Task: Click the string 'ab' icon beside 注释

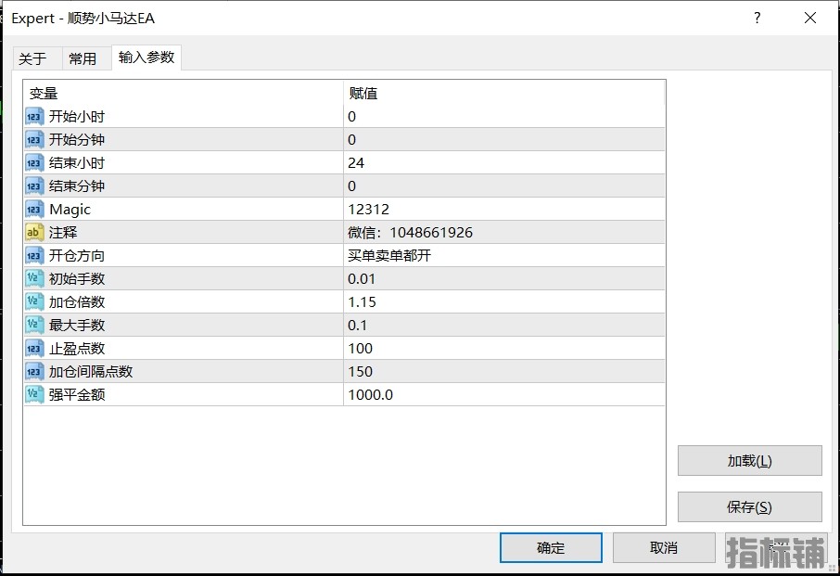Action: 34,232
